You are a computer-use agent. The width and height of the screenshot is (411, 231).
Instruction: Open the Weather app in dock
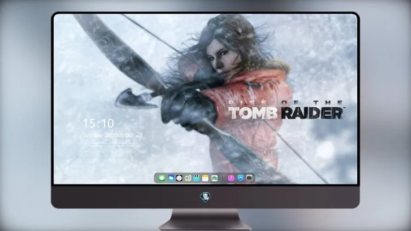pyautogui.click(x=171, y=178)
